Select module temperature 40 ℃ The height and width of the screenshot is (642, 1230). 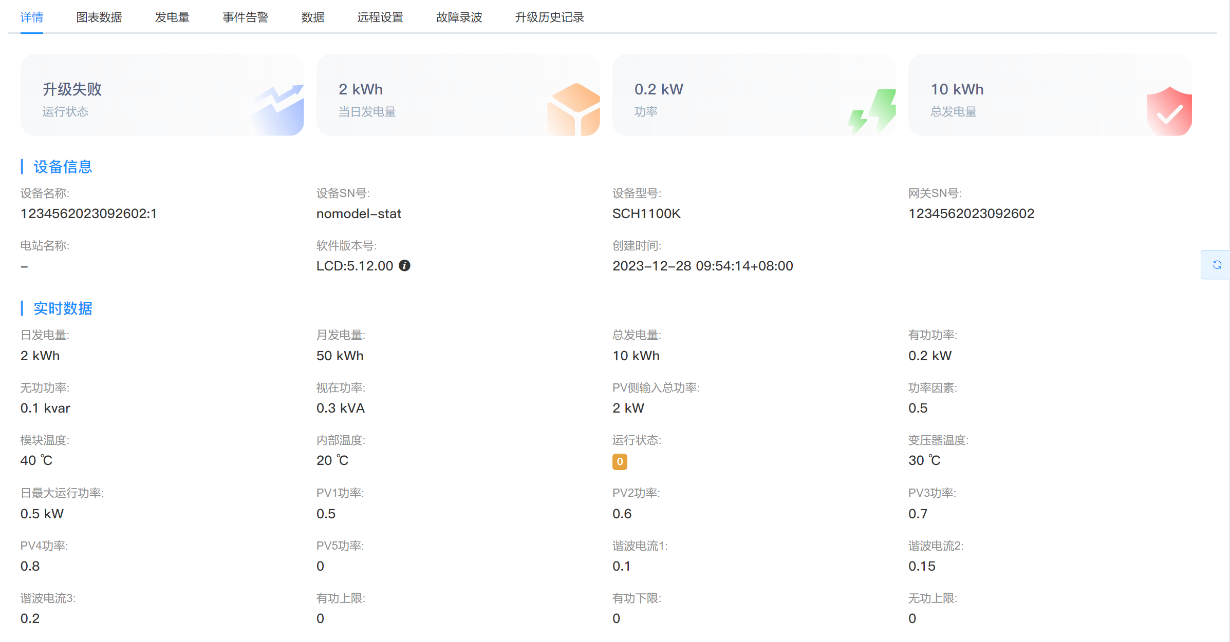(36, 460)
